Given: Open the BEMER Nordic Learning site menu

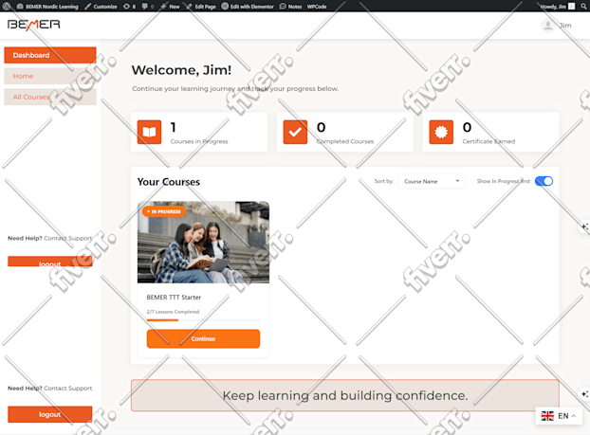Looking at the screenshot, I should pyautogui.click(x=47, y=7).
